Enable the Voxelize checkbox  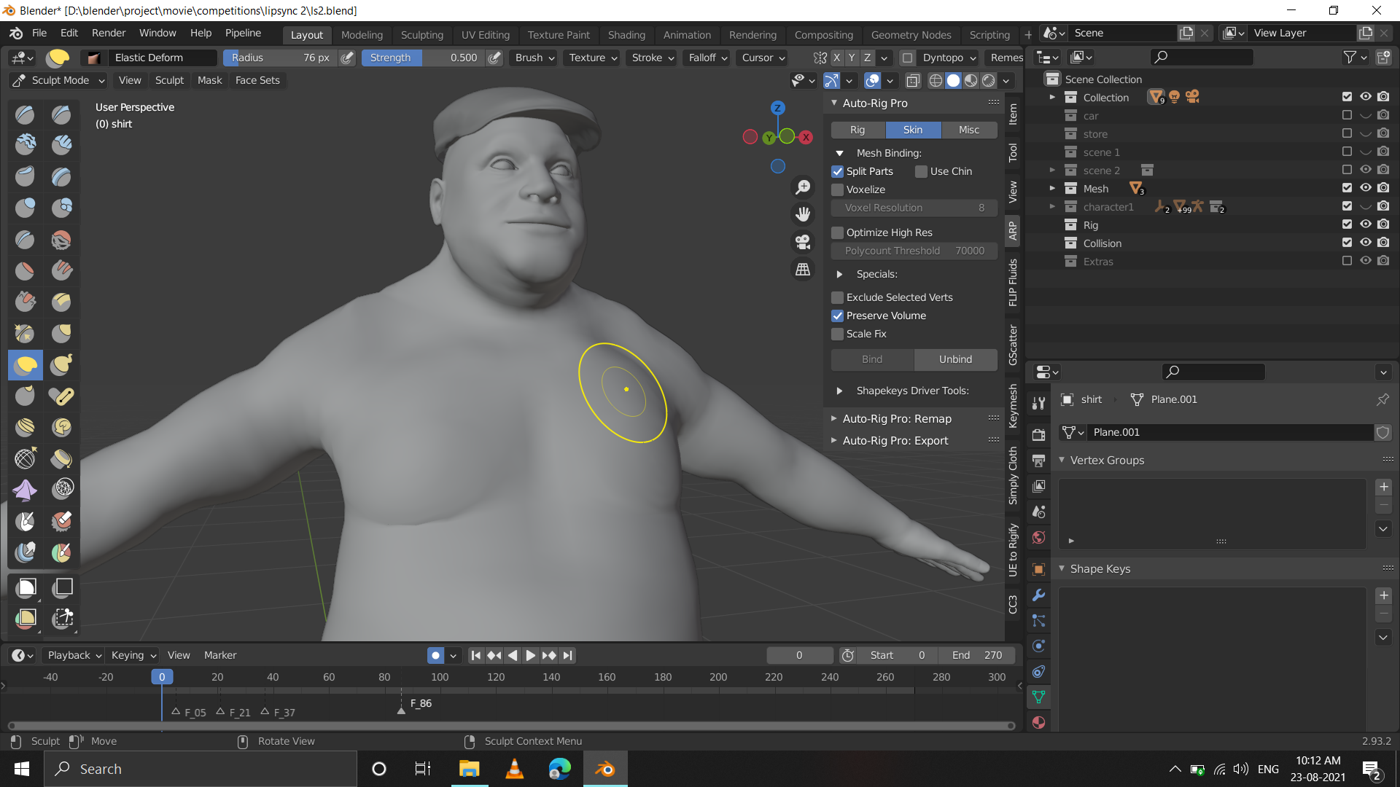838,189
